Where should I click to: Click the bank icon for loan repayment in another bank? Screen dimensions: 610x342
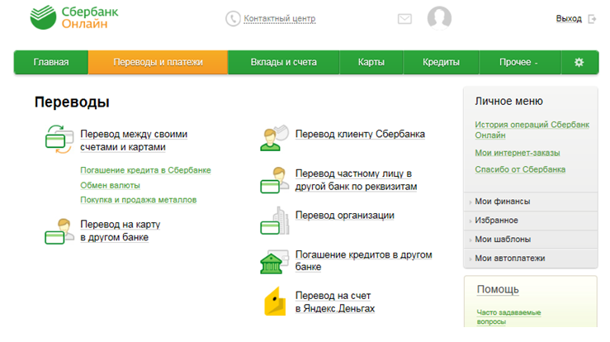[x=274, y=262]
